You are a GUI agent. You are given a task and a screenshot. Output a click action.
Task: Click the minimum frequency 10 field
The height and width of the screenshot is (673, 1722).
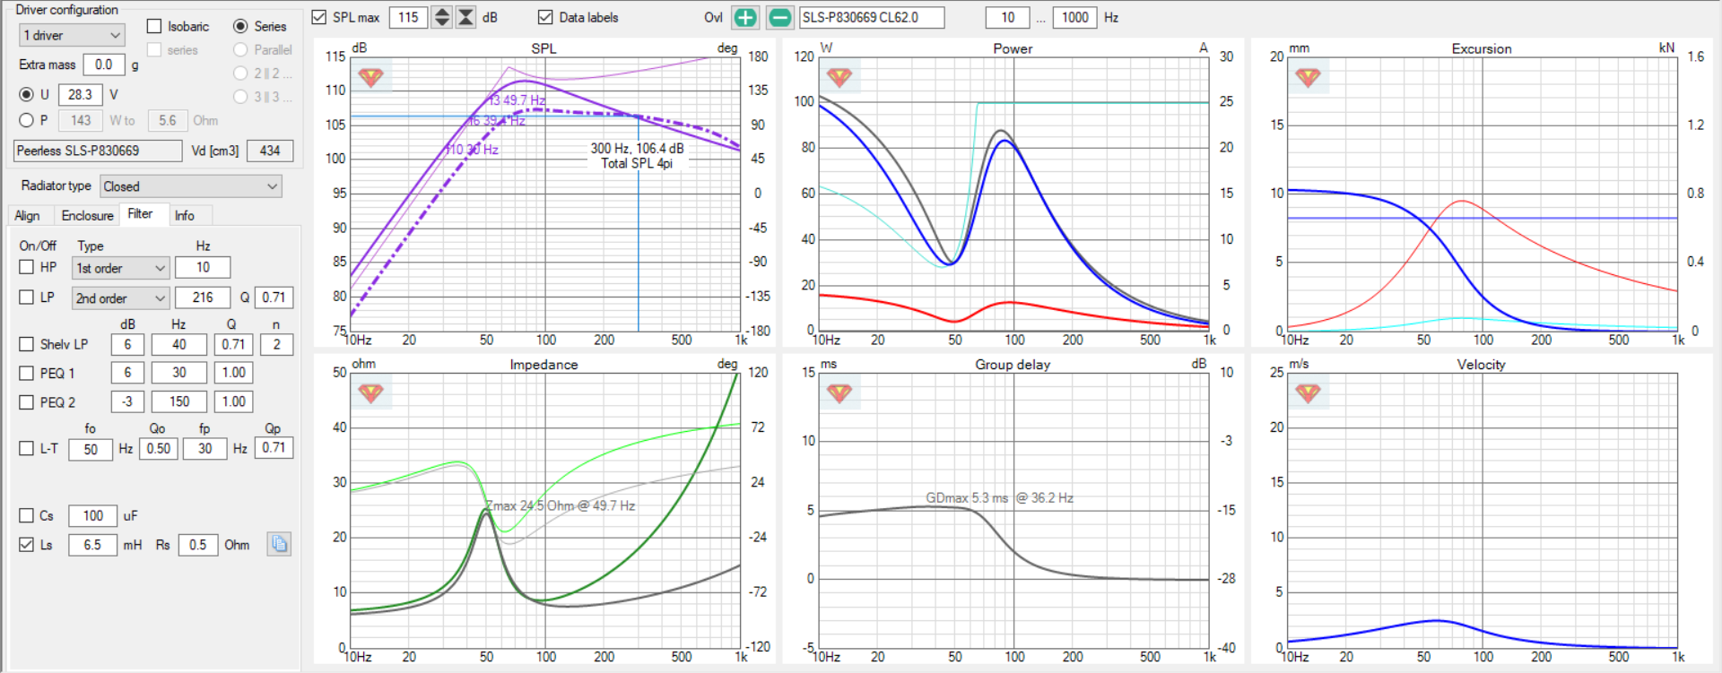[1008, 17]
